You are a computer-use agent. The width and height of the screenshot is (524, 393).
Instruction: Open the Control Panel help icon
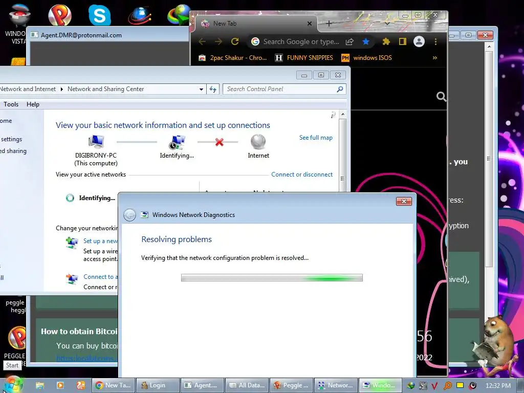pos(333,115)
